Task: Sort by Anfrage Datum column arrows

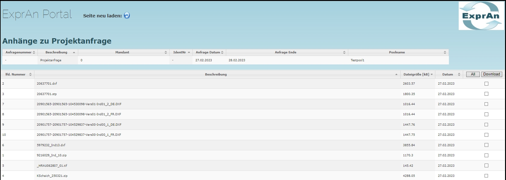Action: point(222,52)
